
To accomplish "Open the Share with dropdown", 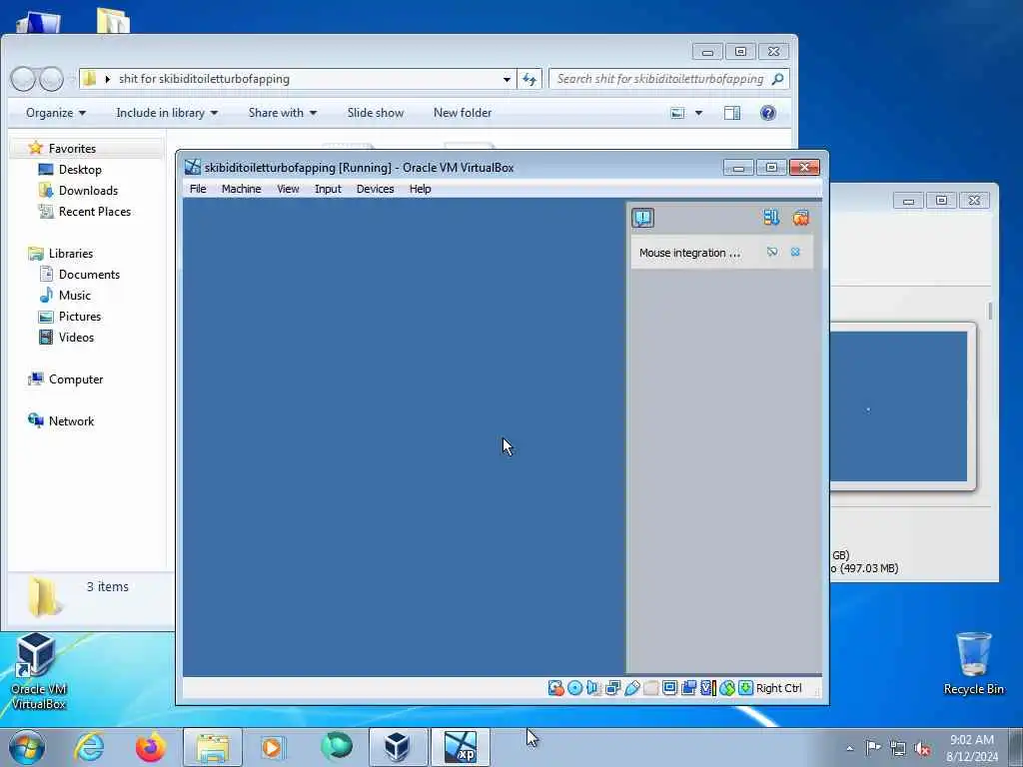I will (x=283, y=113).
